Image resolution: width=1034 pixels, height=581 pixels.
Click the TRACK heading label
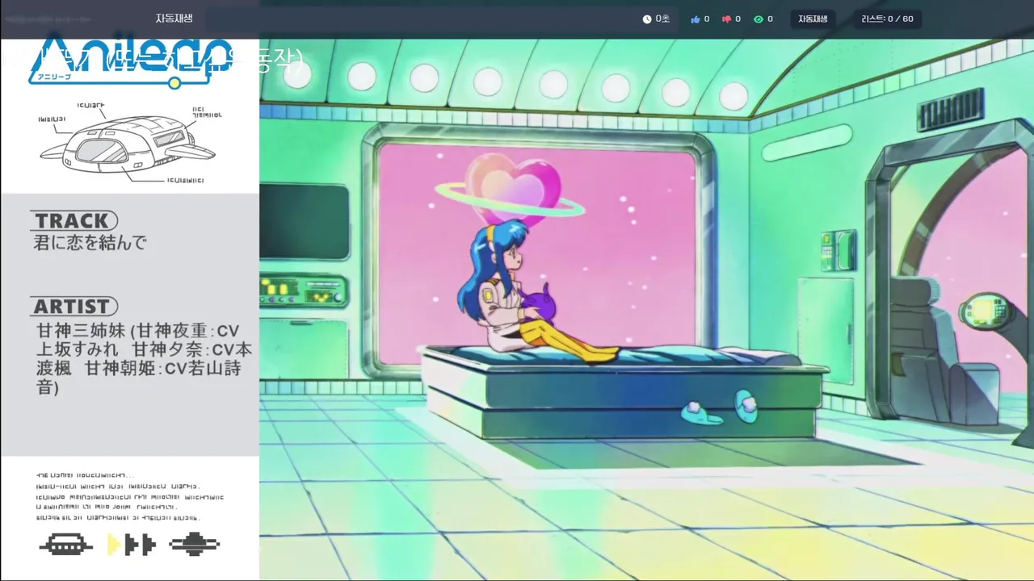point(74,220)
